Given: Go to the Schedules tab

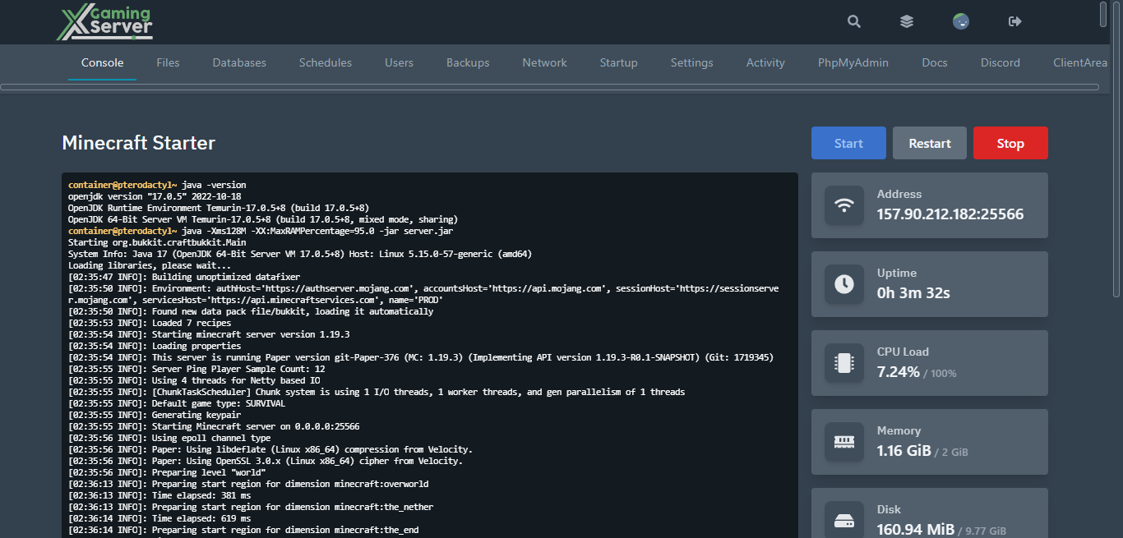Looking at the screenshot, I should [326, 62].
